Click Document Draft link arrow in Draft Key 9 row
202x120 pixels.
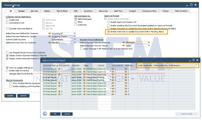click(113, 92)
